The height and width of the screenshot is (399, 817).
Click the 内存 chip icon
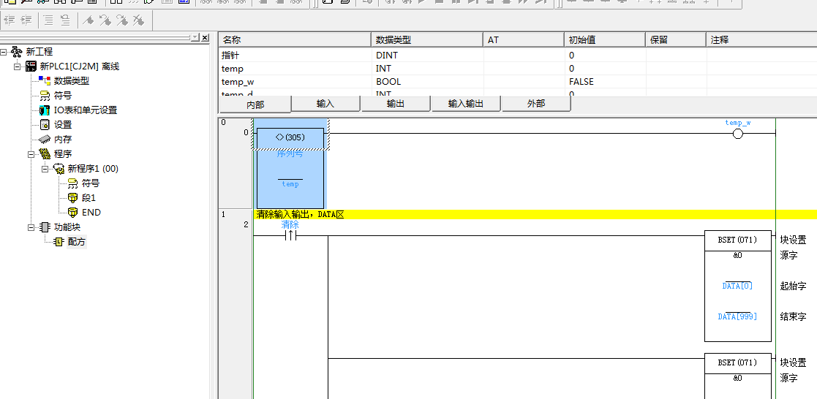(45, 139)
